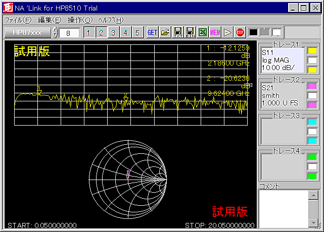Save data as BIN file
This screenshot has width=324, height=232.
pyautogui.click(x=190, y=32)
